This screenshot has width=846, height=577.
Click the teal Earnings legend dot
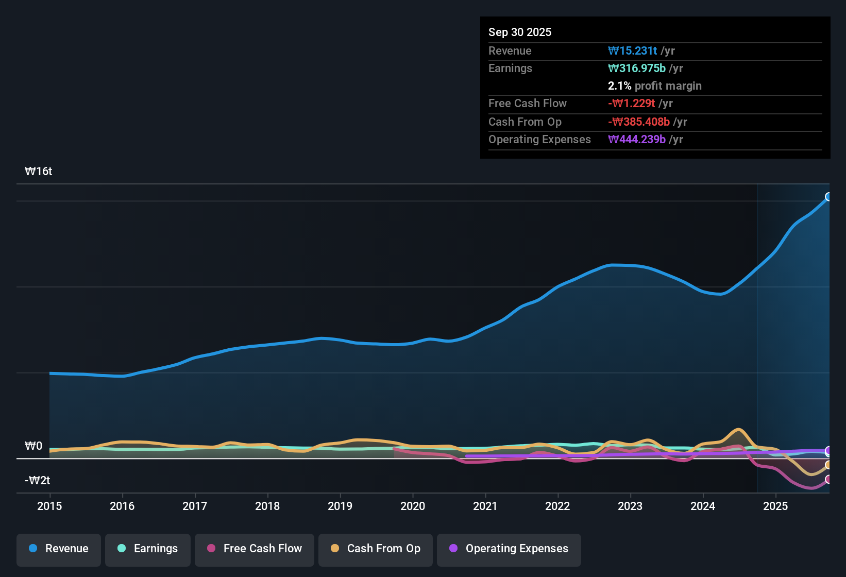(122, 549)
